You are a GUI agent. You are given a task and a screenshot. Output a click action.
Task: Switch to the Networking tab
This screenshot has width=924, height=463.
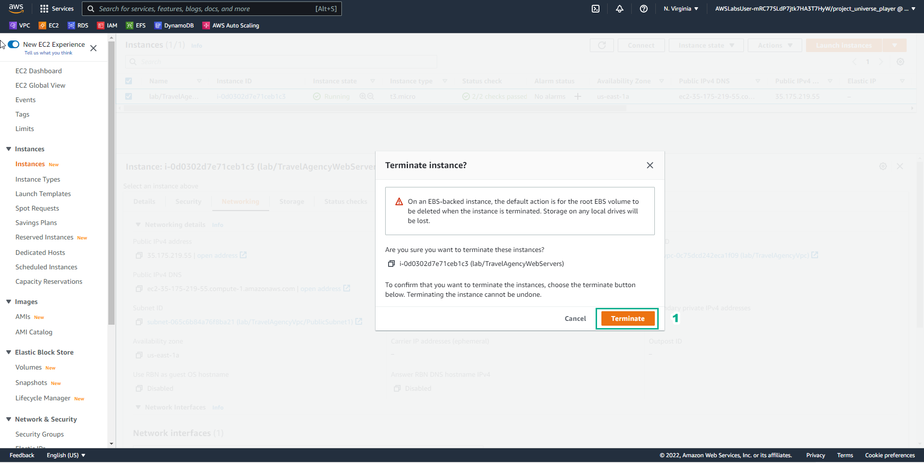pyautogui.click(x=240, y=201)
